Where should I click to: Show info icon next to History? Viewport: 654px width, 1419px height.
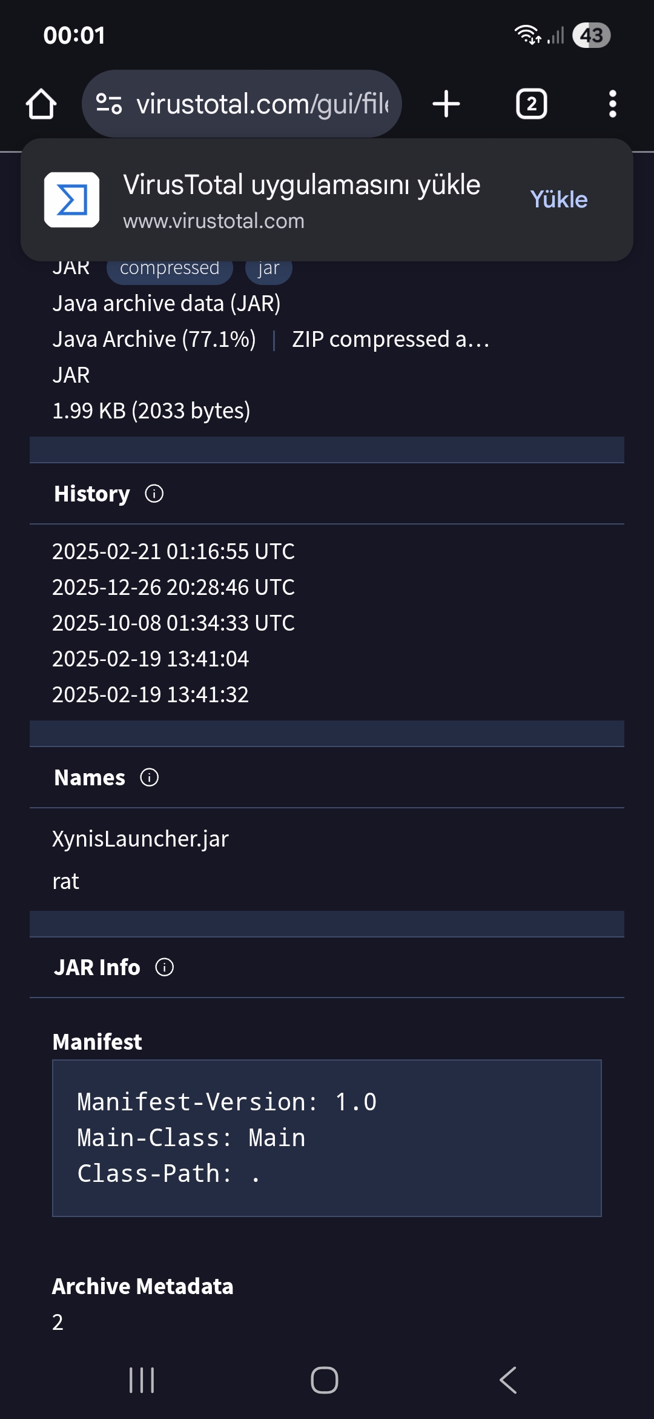(154, 494)
